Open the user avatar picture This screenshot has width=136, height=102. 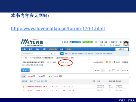126,44
